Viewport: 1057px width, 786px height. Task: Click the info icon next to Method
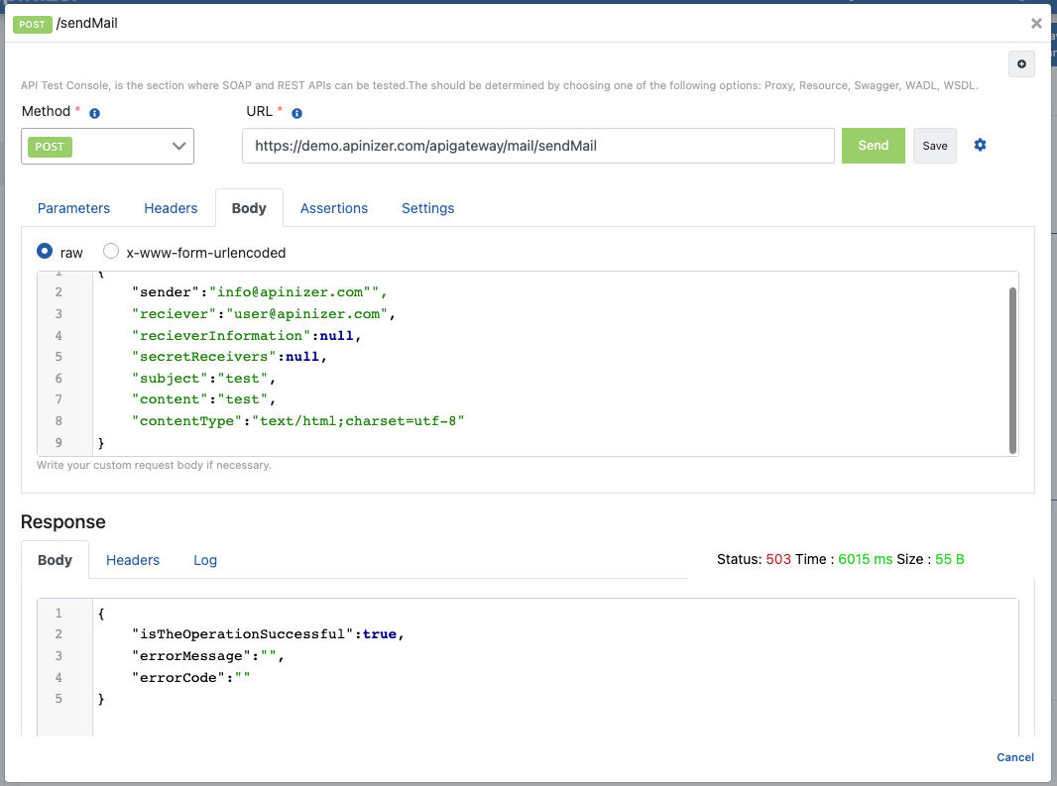click(x=94, y=113)
